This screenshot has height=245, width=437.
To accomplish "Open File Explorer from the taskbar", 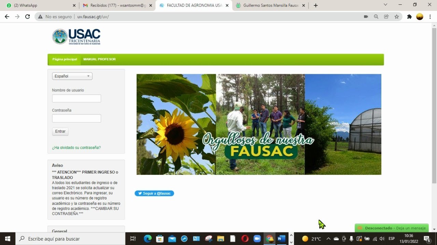I will (221, 239).
